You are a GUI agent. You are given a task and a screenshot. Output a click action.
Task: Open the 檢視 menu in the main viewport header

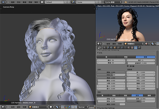pos(13,107)
